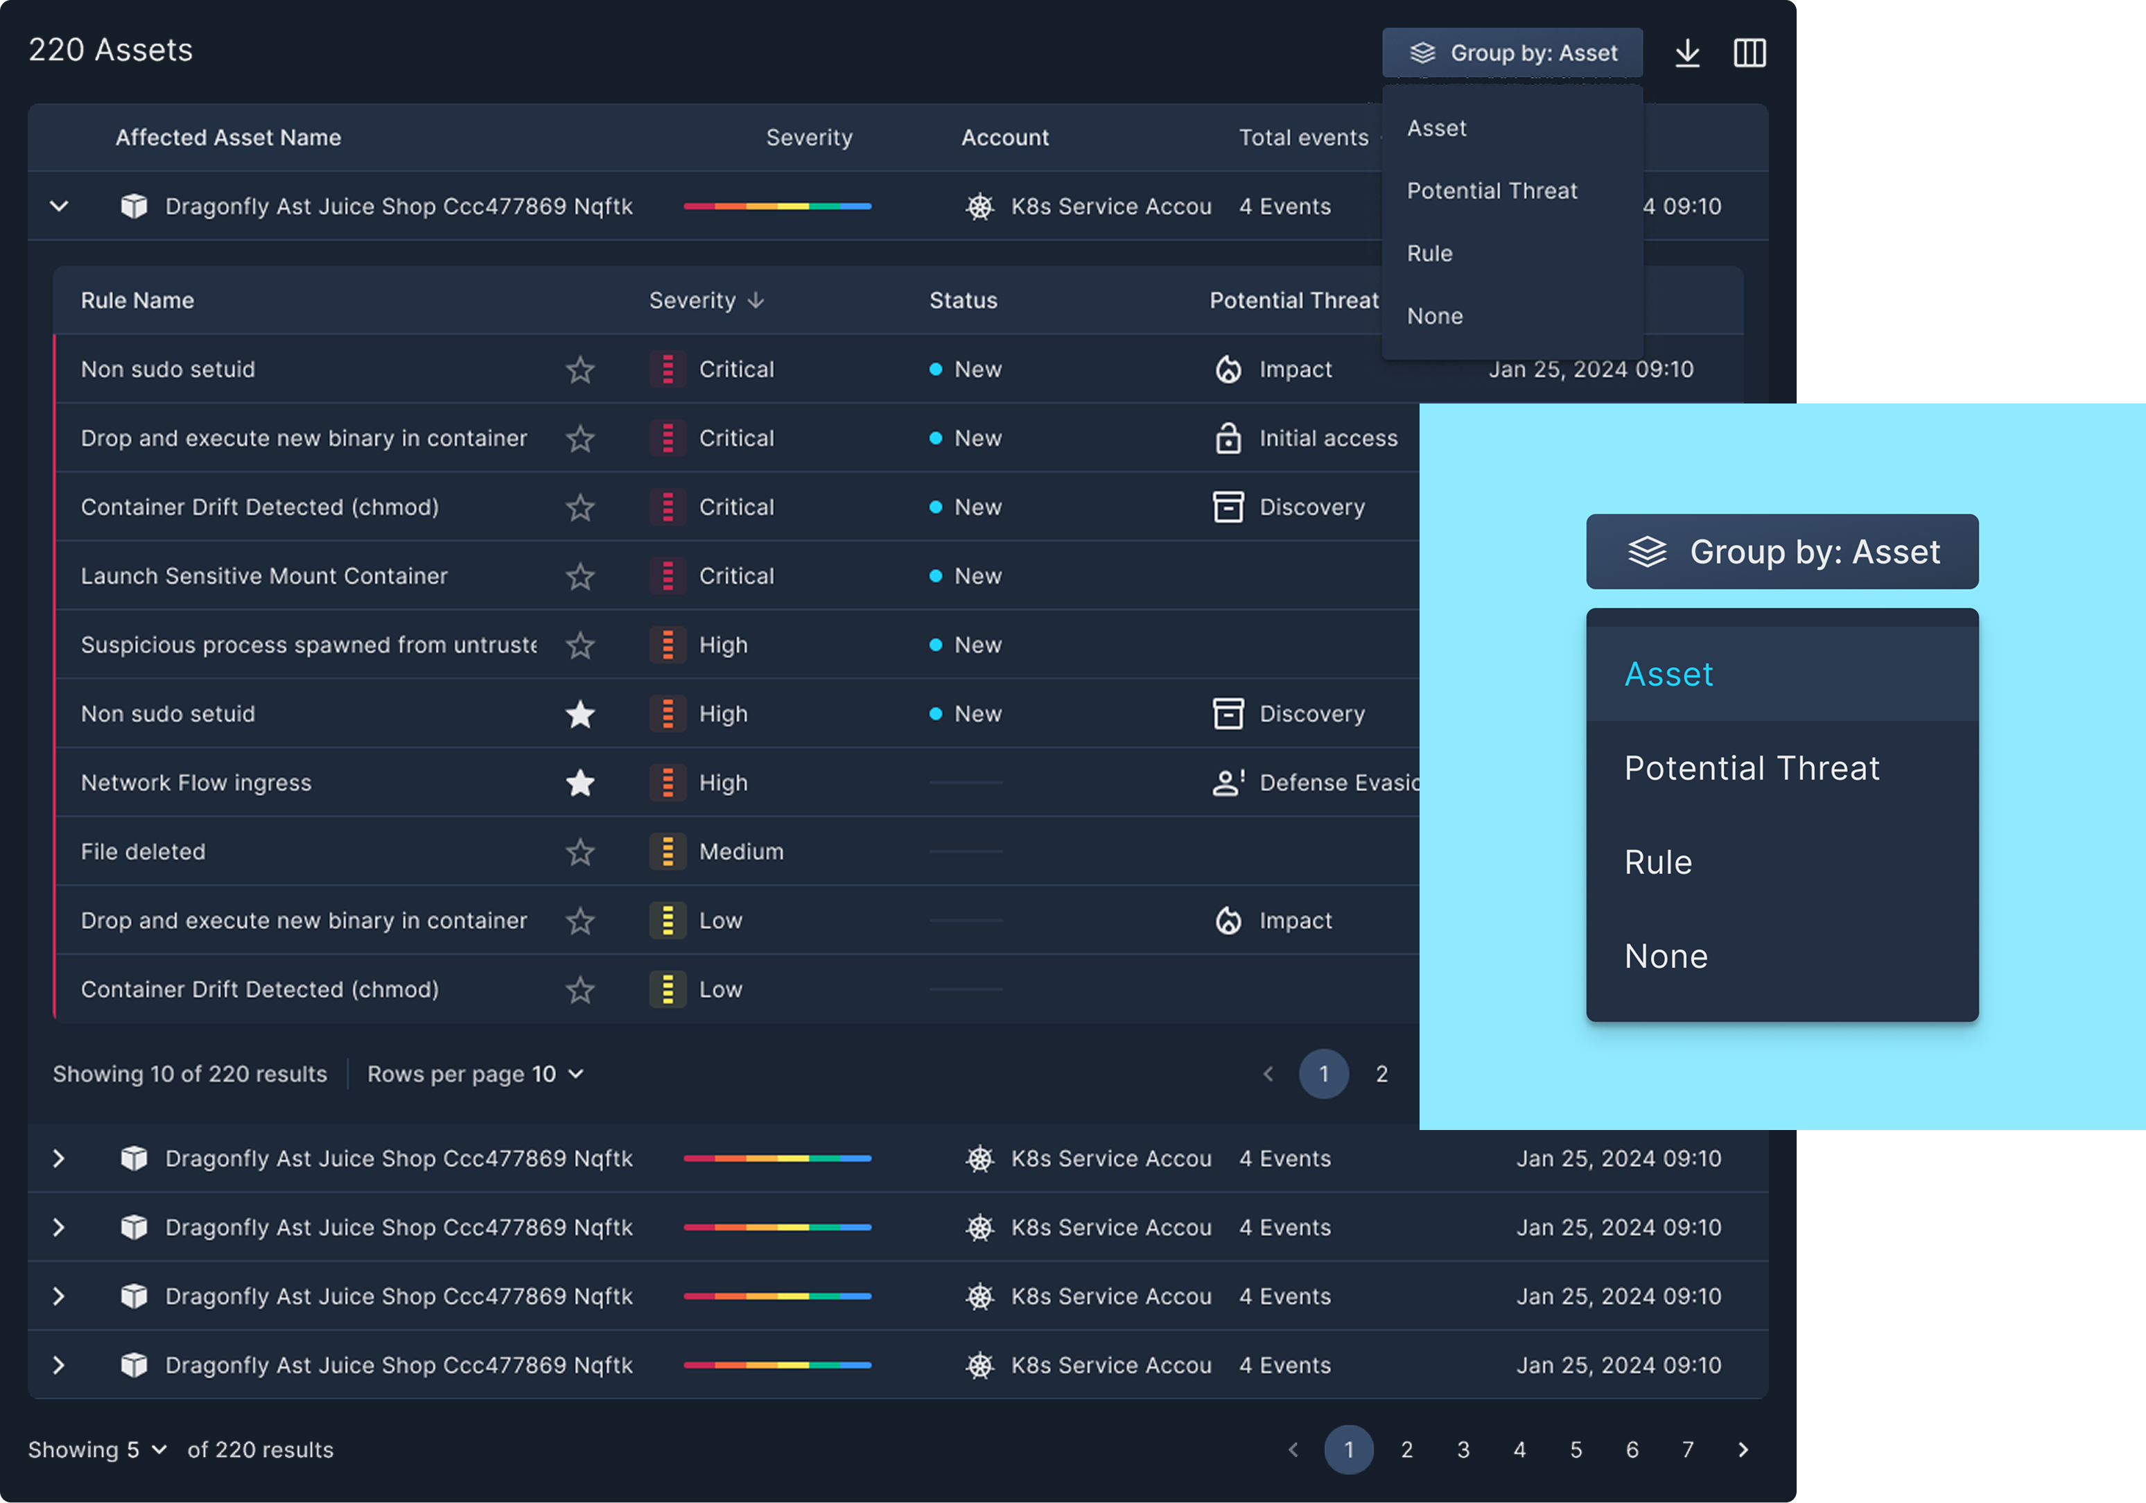Click Impact icon on Low Drop and execute row
Screen dimensions: 2146x1503
(x=1228, y=921)
